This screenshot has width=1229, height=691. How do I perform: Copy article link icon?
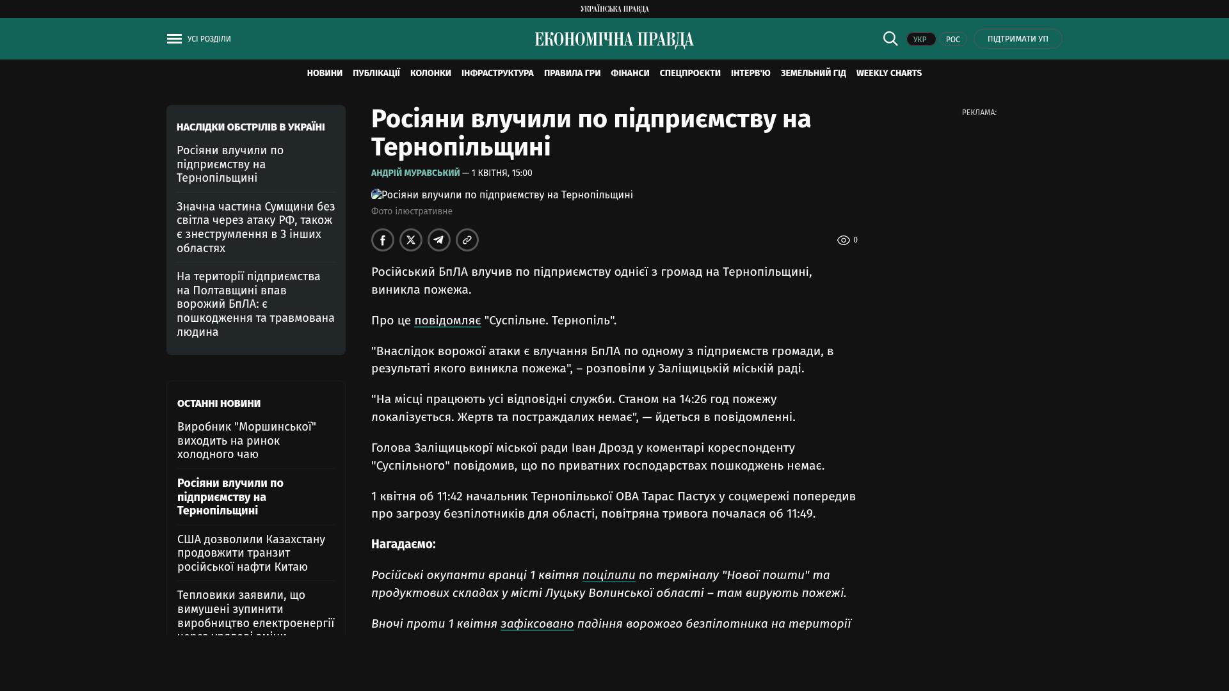click(x=467, y=240)
